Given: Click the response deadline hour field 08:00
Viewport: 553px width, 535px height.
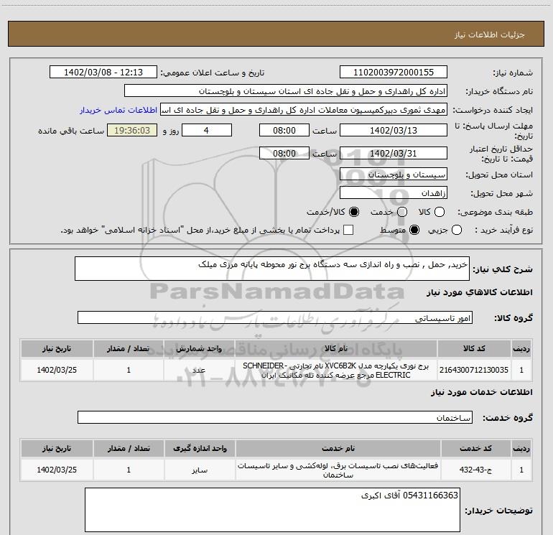Looking at the screenshot, I should tap(284, 130).
